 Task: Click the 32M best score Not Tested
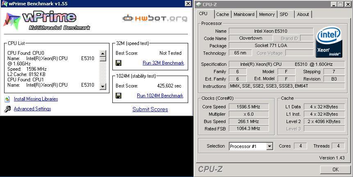pyautogui.click(x=171, y=53)
